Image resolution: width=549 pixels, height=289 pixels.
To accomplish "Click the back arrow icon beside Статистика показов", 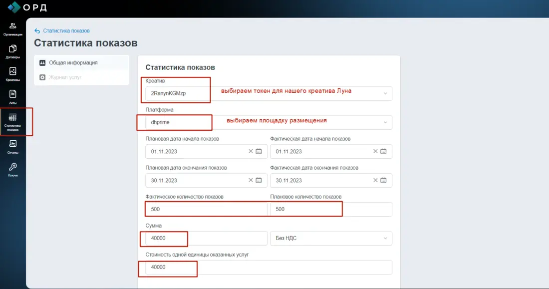I will (37, 31).
